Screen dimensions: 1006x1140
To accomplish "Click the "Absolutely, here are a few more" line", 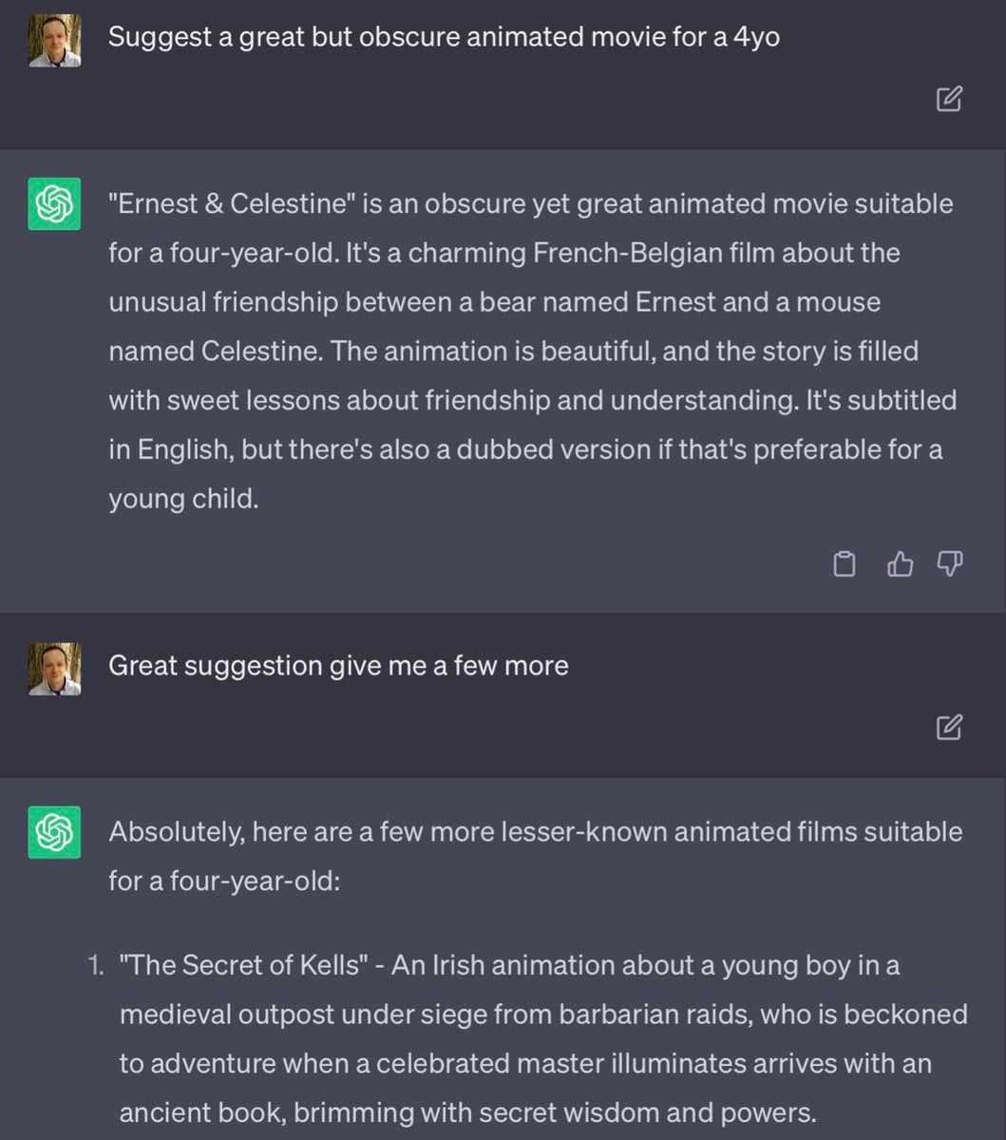I will [535, 831].
